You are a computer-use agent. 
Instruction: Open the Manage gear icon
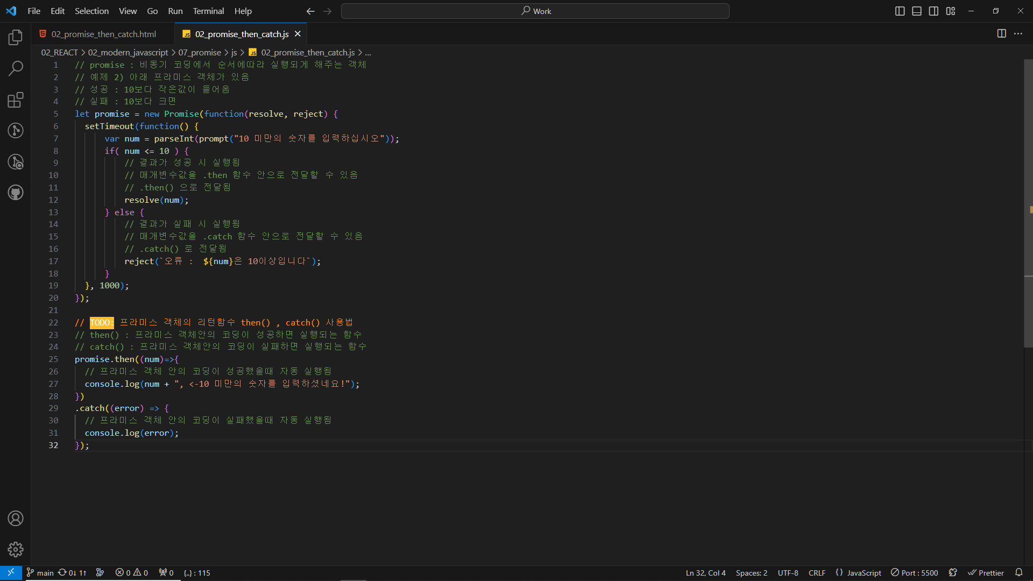click(16, 549)
